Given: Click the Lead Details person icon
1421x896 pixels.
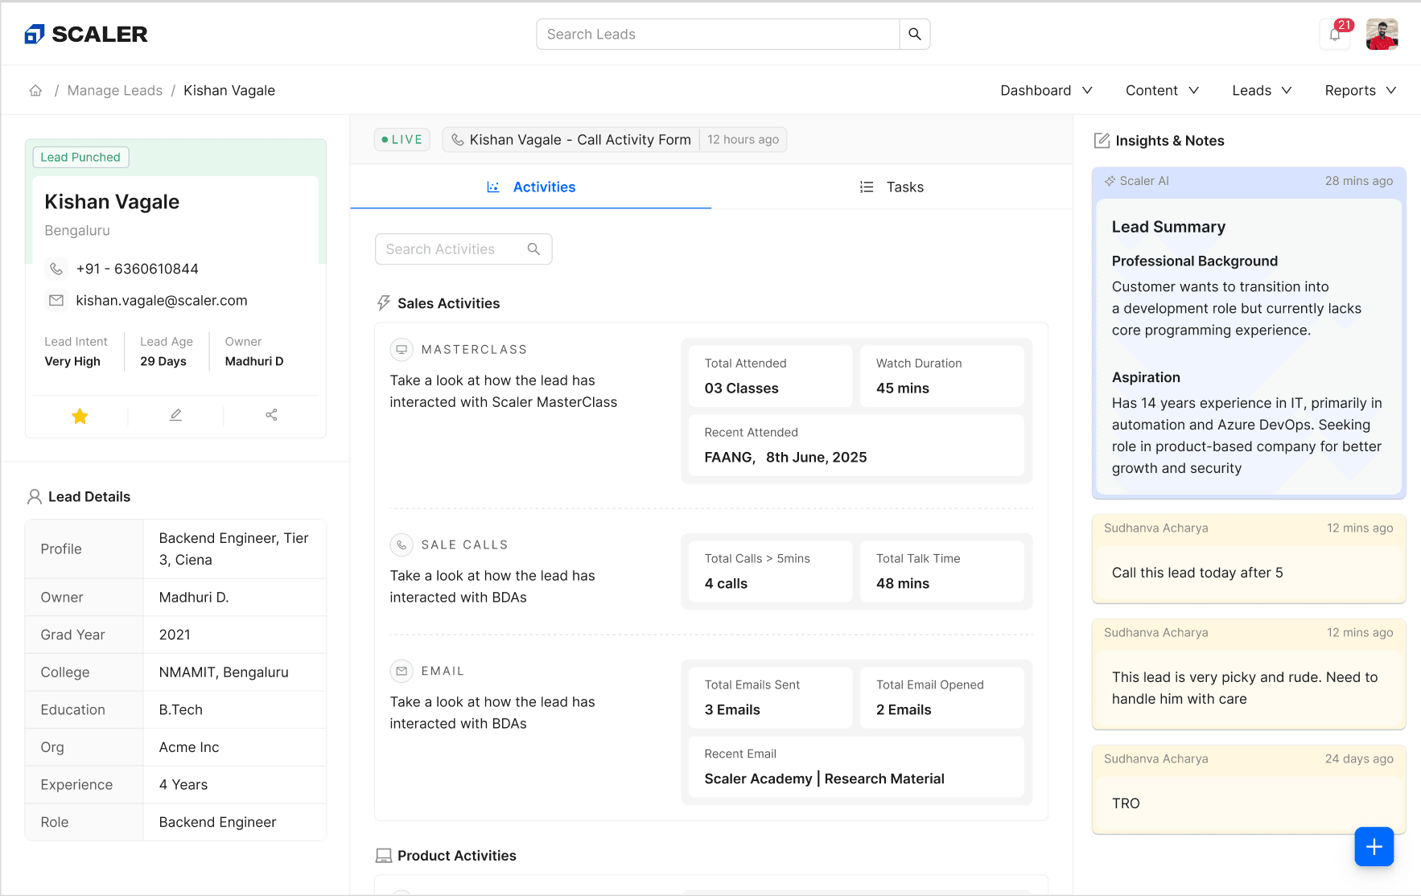Looking at the screenshot, I should 35,496.
